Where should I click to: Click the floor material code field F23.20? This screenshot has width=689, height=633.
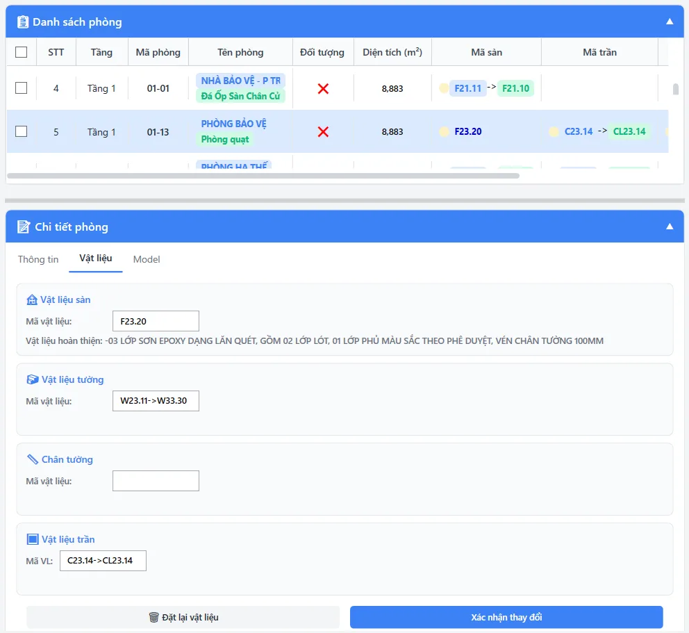click(x=156, y=321)
